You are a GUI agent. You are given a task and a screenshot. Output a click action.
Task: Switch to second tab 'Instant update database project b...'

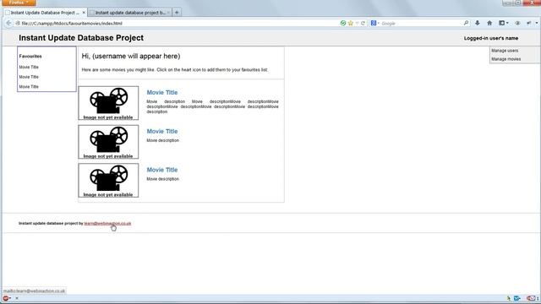pos(130,13)
